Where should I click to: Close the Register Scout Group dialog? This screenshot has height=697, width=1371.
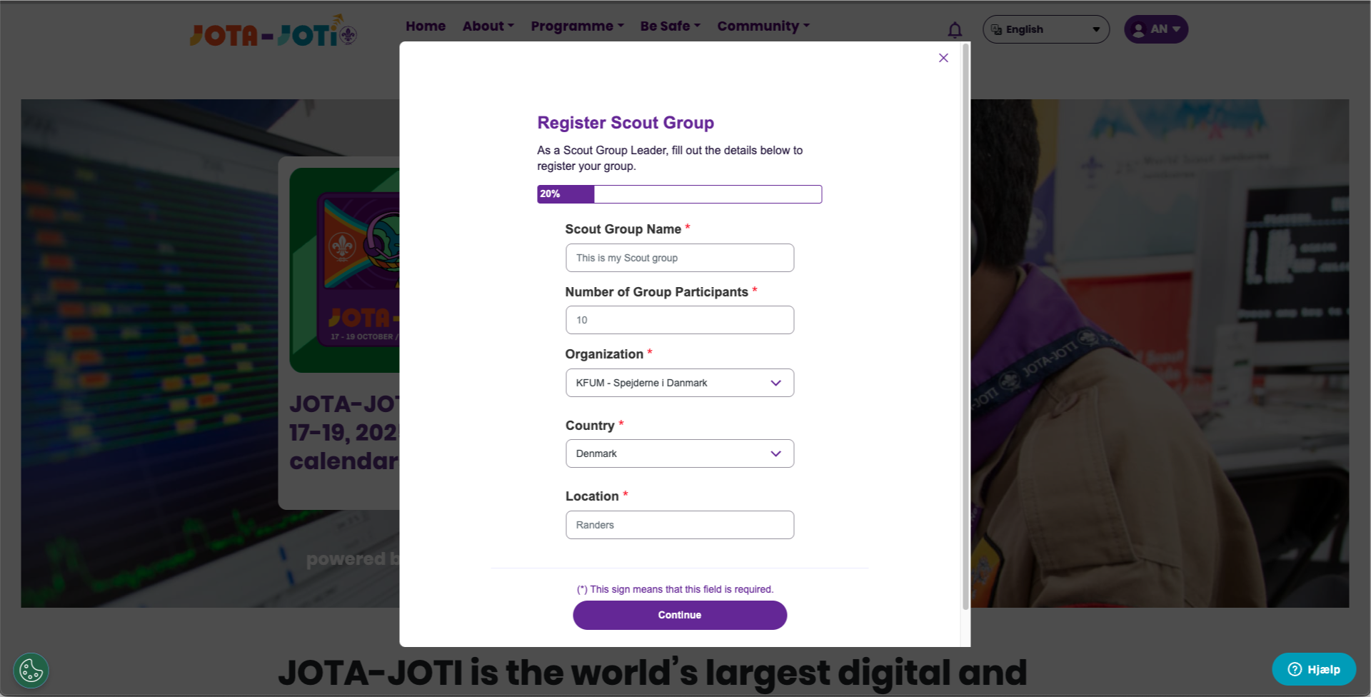[x=943, y=58]
